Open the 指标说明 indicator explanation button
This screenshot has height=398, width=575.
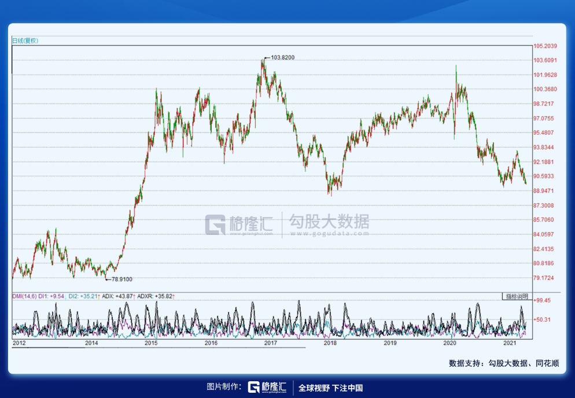pos(517,296)
